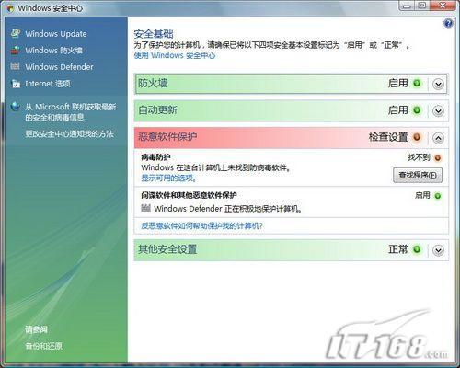Expand the 其他安全设置 section
The height and width of the screenshot is (368, 460).
click(438, 250)
